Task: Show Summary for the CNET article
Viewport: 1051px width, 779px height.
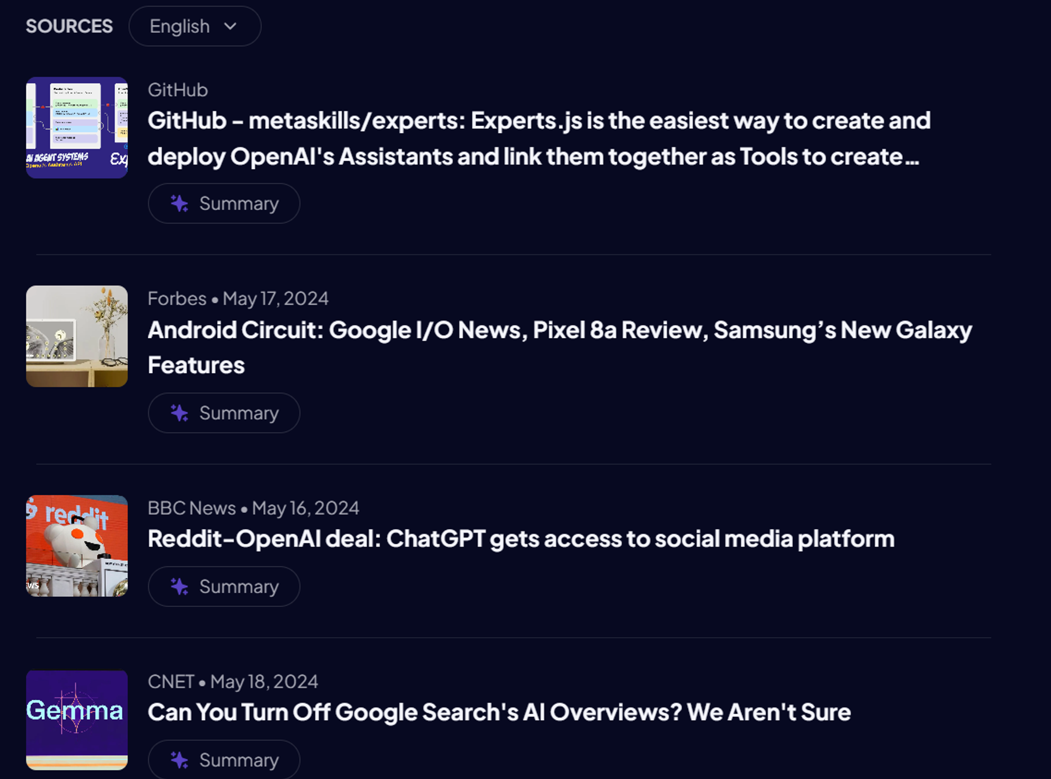Action: [x=238, y=760]
